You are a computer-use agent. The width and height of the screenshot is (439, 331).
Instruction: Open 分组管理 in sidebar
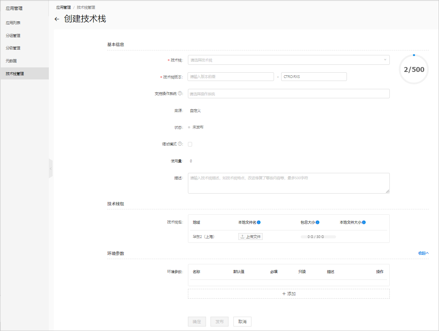13,36
